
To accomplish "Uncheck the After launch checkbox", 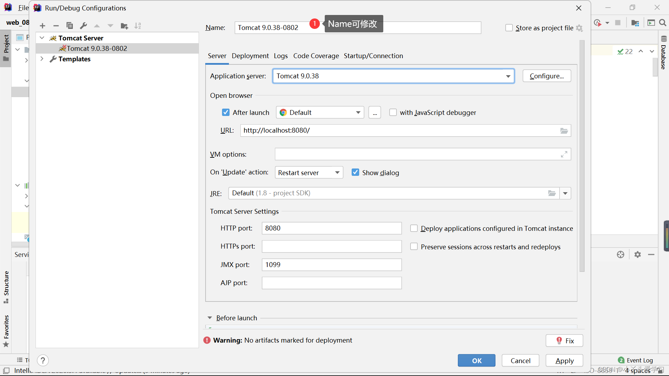I will tap(226, 112).
